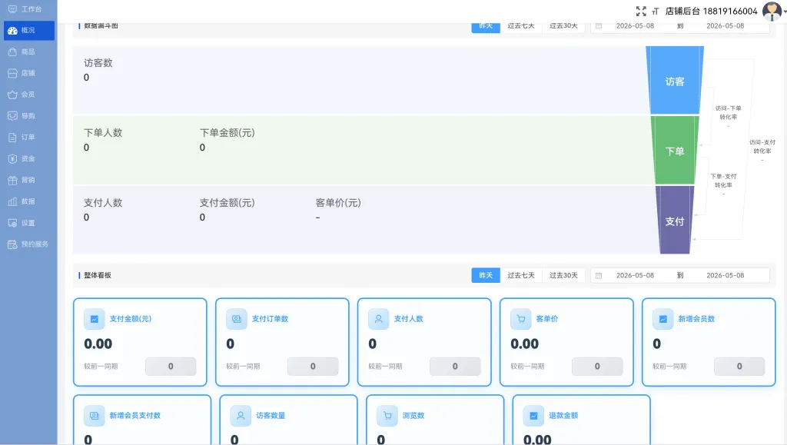
Task: Click the 支付人数 card person icon
Action: pos(378,319)
